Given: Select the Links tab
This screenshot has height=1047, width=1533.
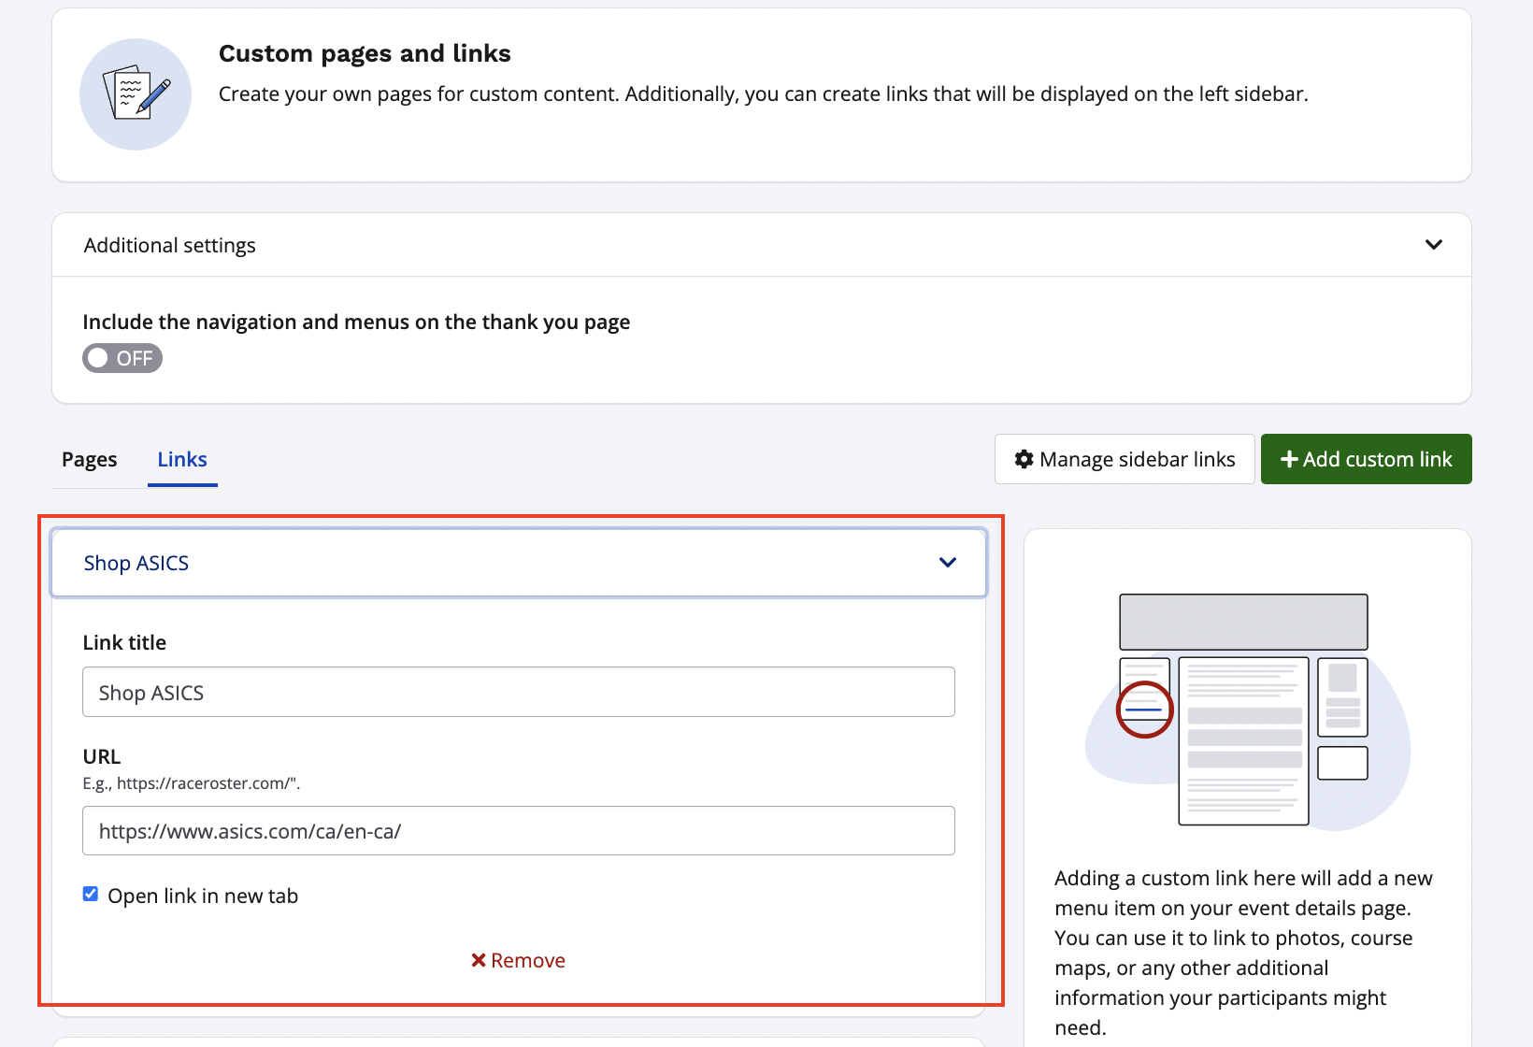Looking at the screenshot, I should (x=182, y=459).
